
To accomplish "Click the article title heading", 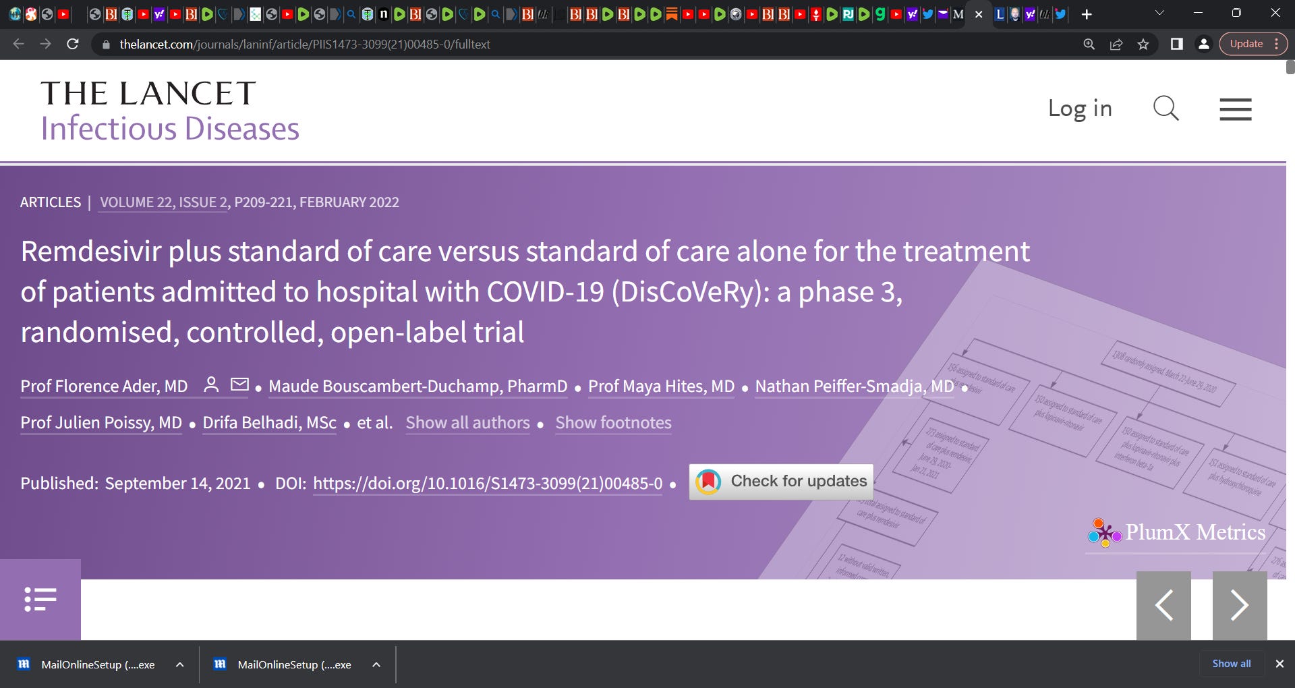I will (x=525, y=291).
